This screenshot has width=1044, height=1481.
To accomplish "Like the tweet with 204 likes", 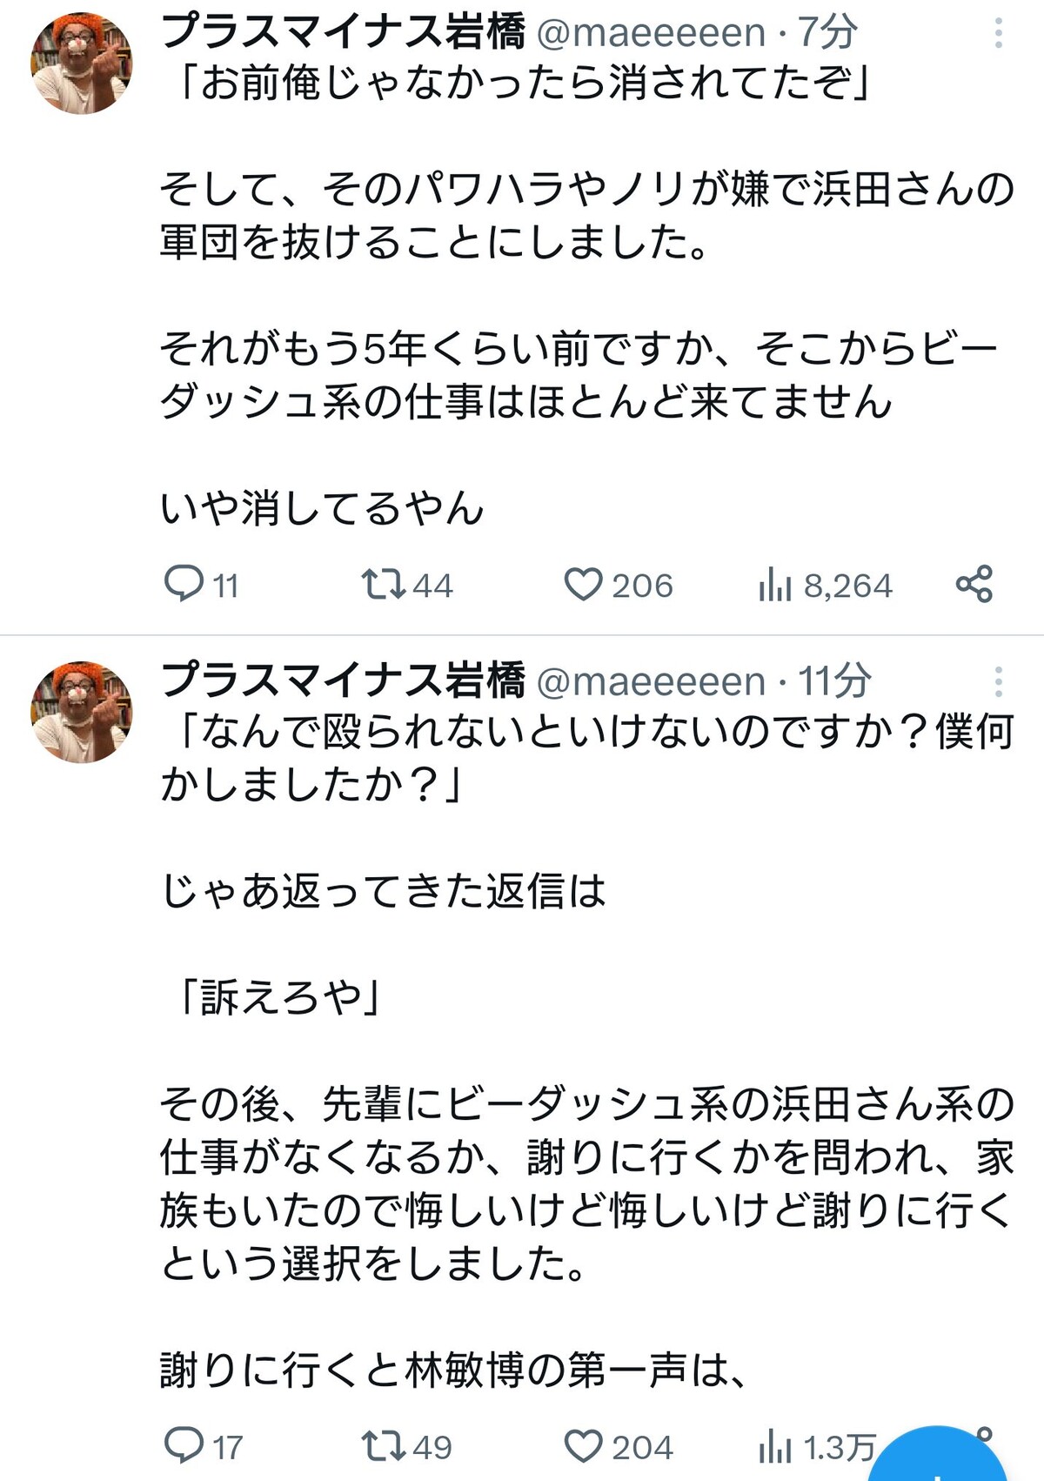I will [619, 1446].
